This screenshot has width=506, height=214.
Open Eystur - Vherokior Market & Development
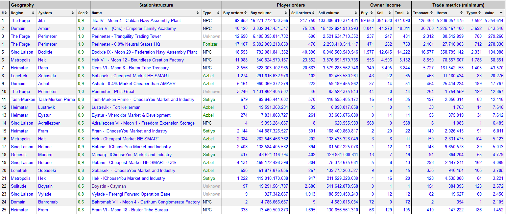(x=131, y=115)
